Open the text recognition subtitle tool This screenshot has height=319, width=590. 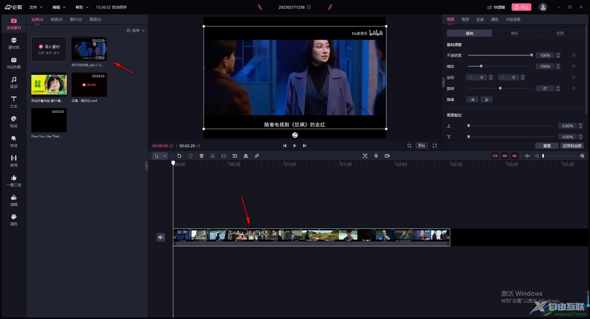pos(365,156)
